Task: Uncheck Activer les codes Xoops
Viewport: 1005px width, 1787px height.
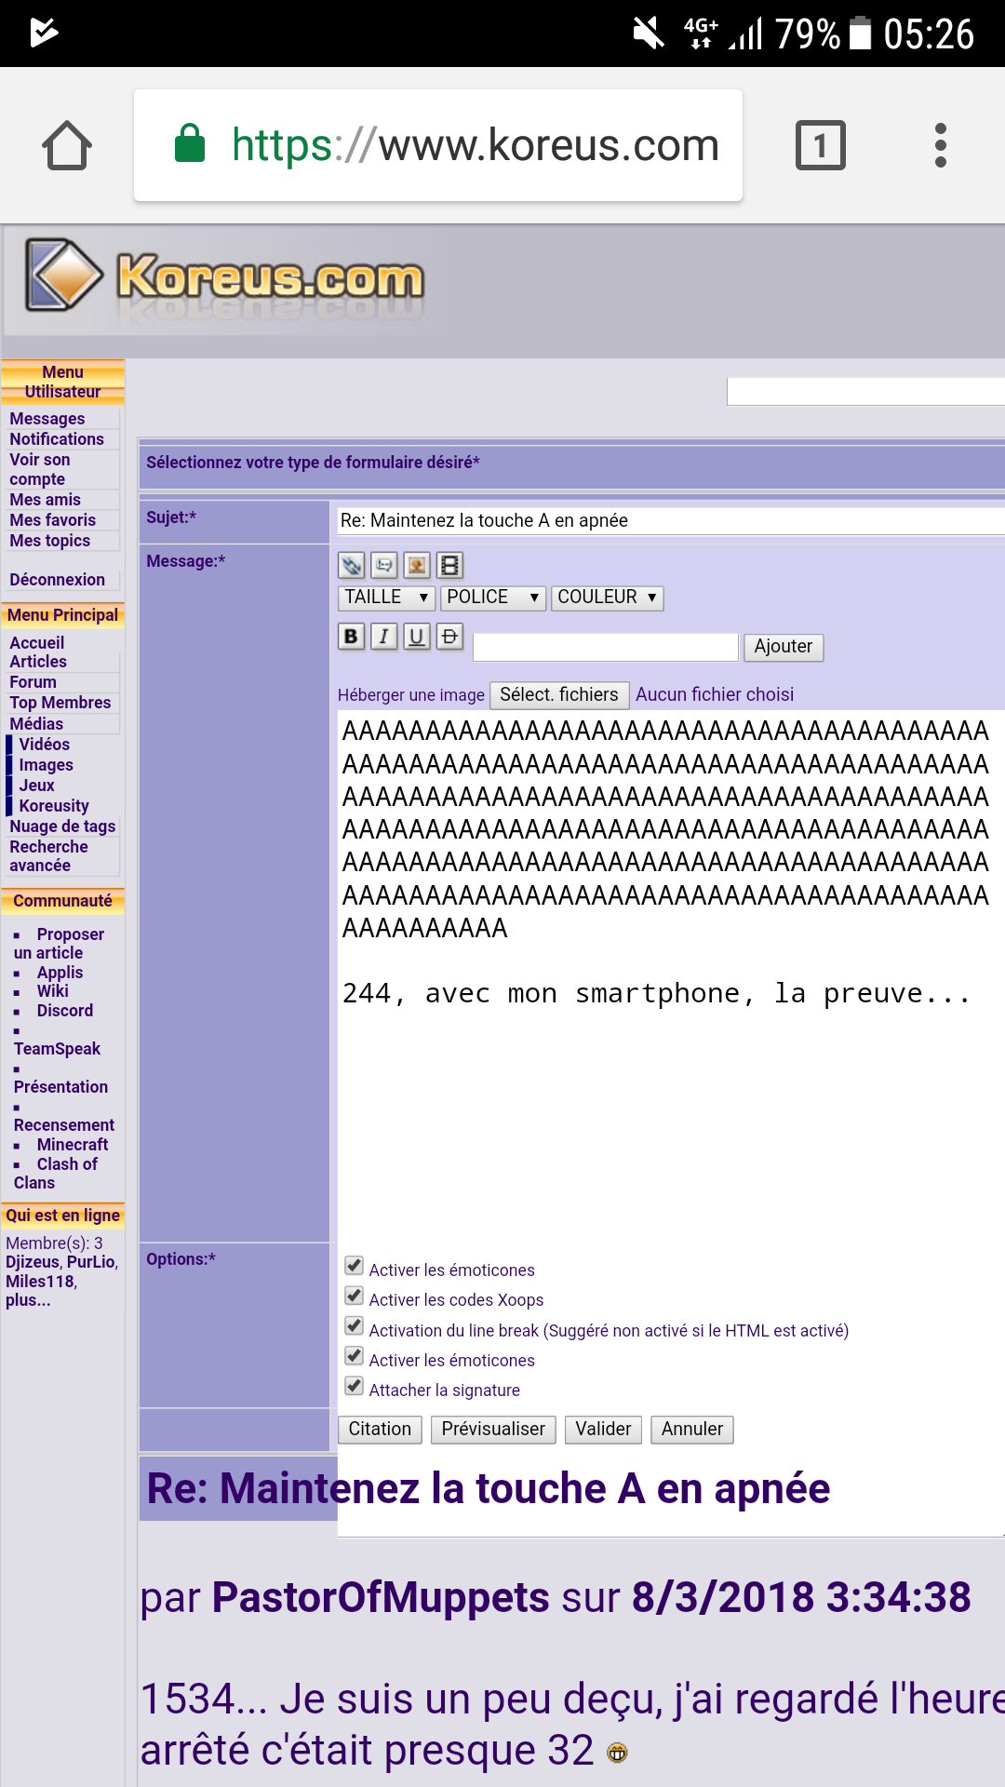Action: click(355, 1297)
